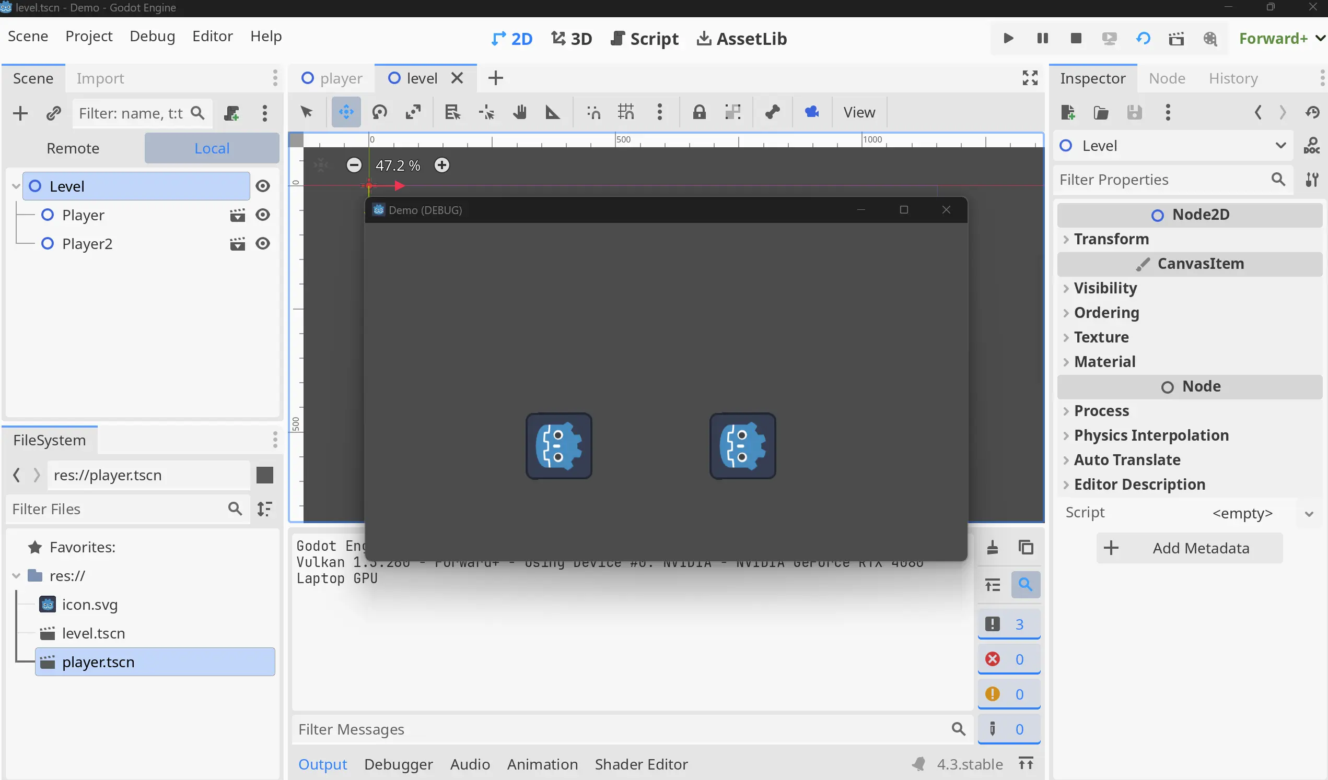Load existing resource folder icon in Inspector
The width and height of the screenshot is (1328, 780).
tap(1101, 112)
